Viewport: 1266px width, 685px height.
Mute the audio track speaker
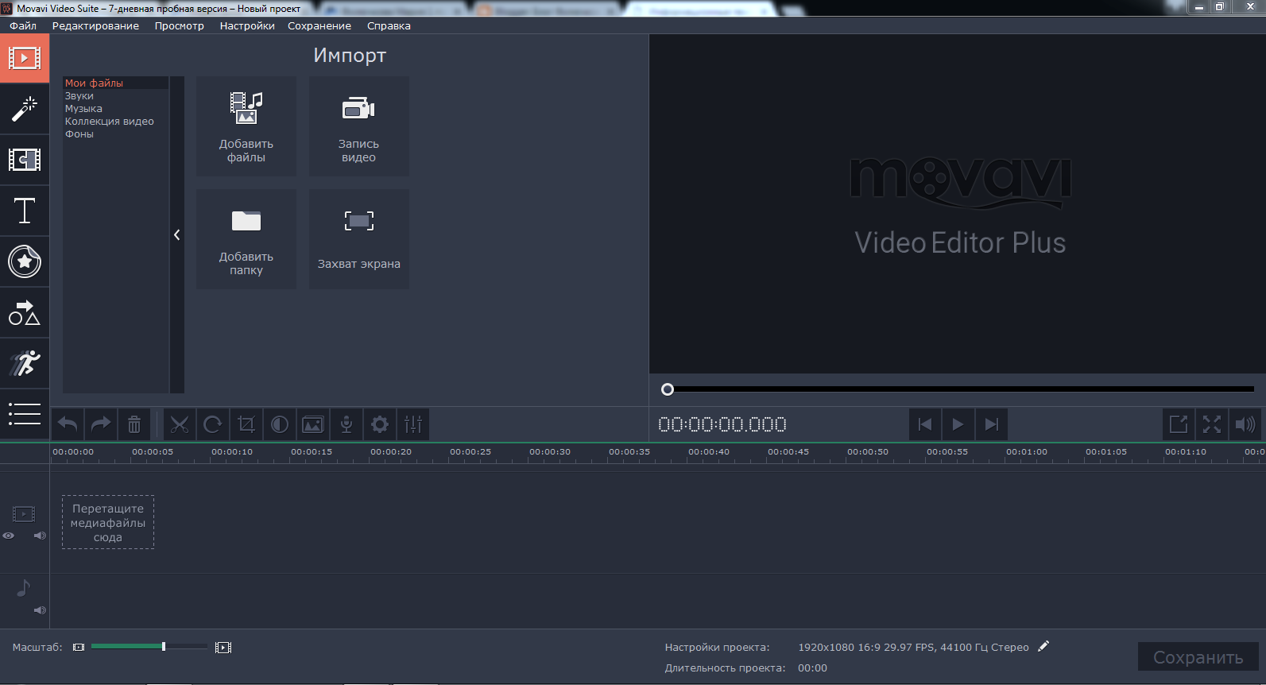pyautogui.click(x=40, y=610)
